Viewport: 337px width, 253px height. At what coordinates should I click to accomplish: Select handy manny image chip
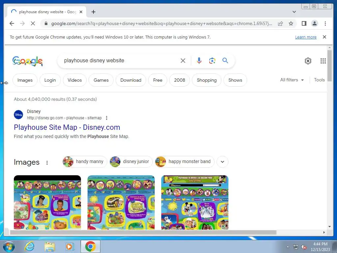[85, 161]
